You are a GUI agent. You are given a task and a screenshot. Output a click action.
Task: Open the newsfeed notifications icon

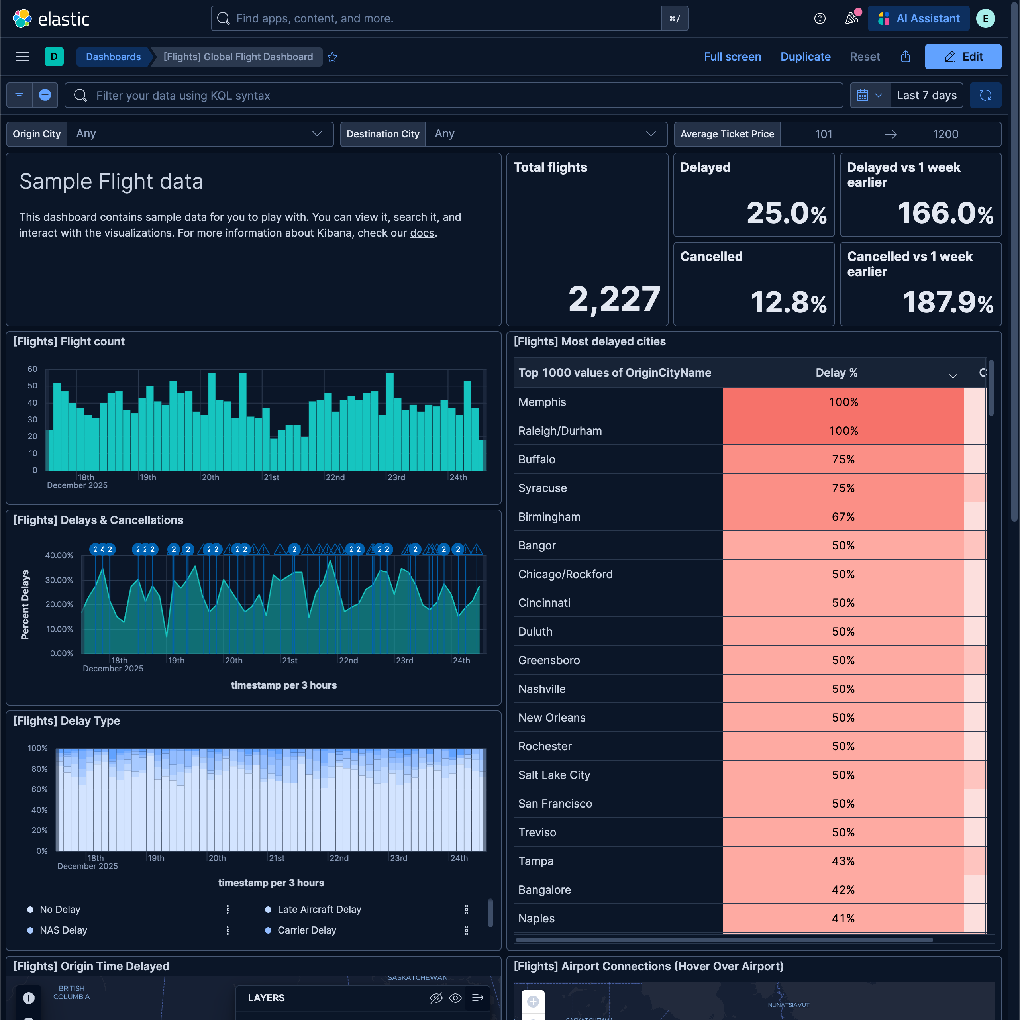[x=851, y=18]
